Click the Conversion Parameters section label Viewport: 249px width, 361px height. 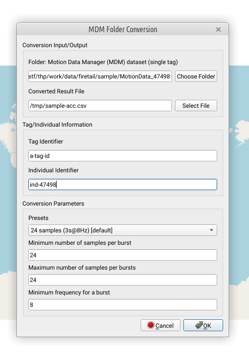coord(53,204)
